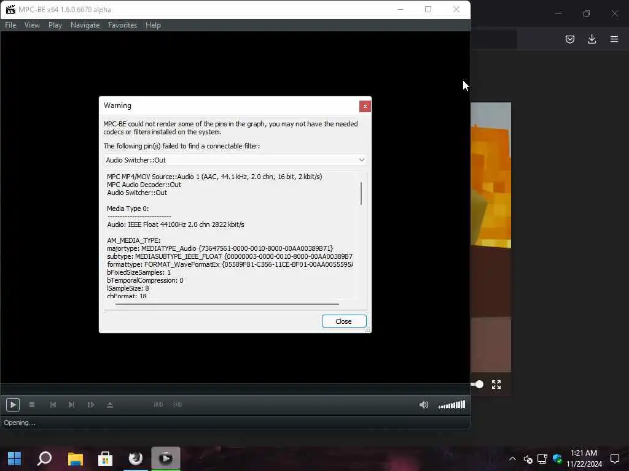Show hidden system tray icons
This screenshot has width=629, height=471.
coord(512,459)
